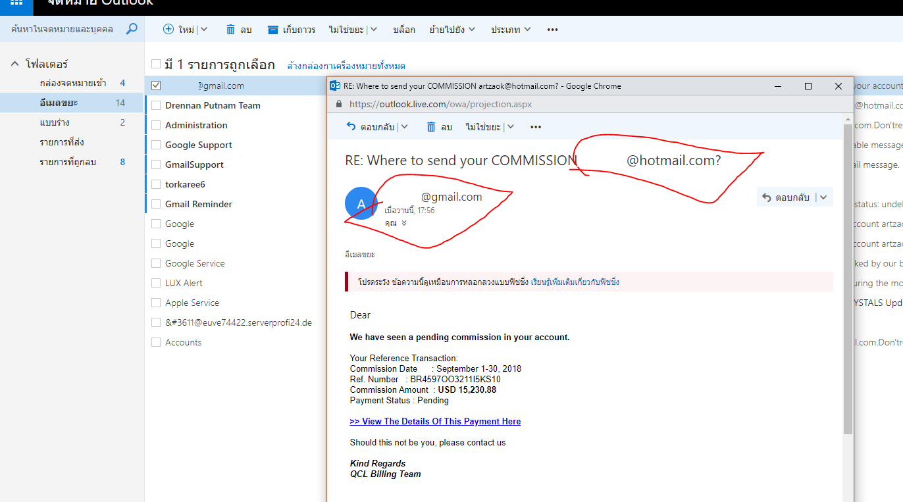This screenshot has width=903, height=502.
Task: Check the Gmail Reminder message checkbox
Action: [156, 204]
